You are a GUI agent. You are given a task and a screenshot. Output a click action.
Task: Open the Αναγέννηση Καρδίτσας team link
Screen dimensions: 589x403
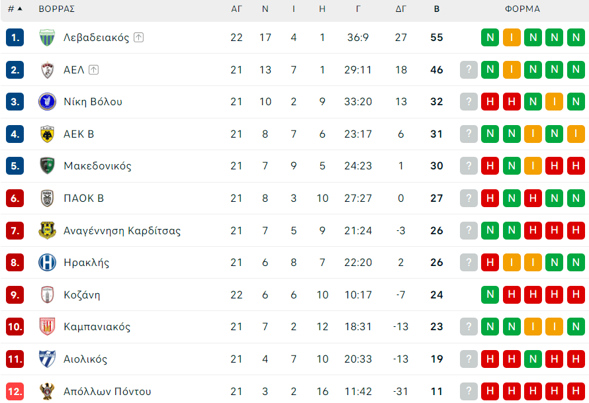[122, 231]
